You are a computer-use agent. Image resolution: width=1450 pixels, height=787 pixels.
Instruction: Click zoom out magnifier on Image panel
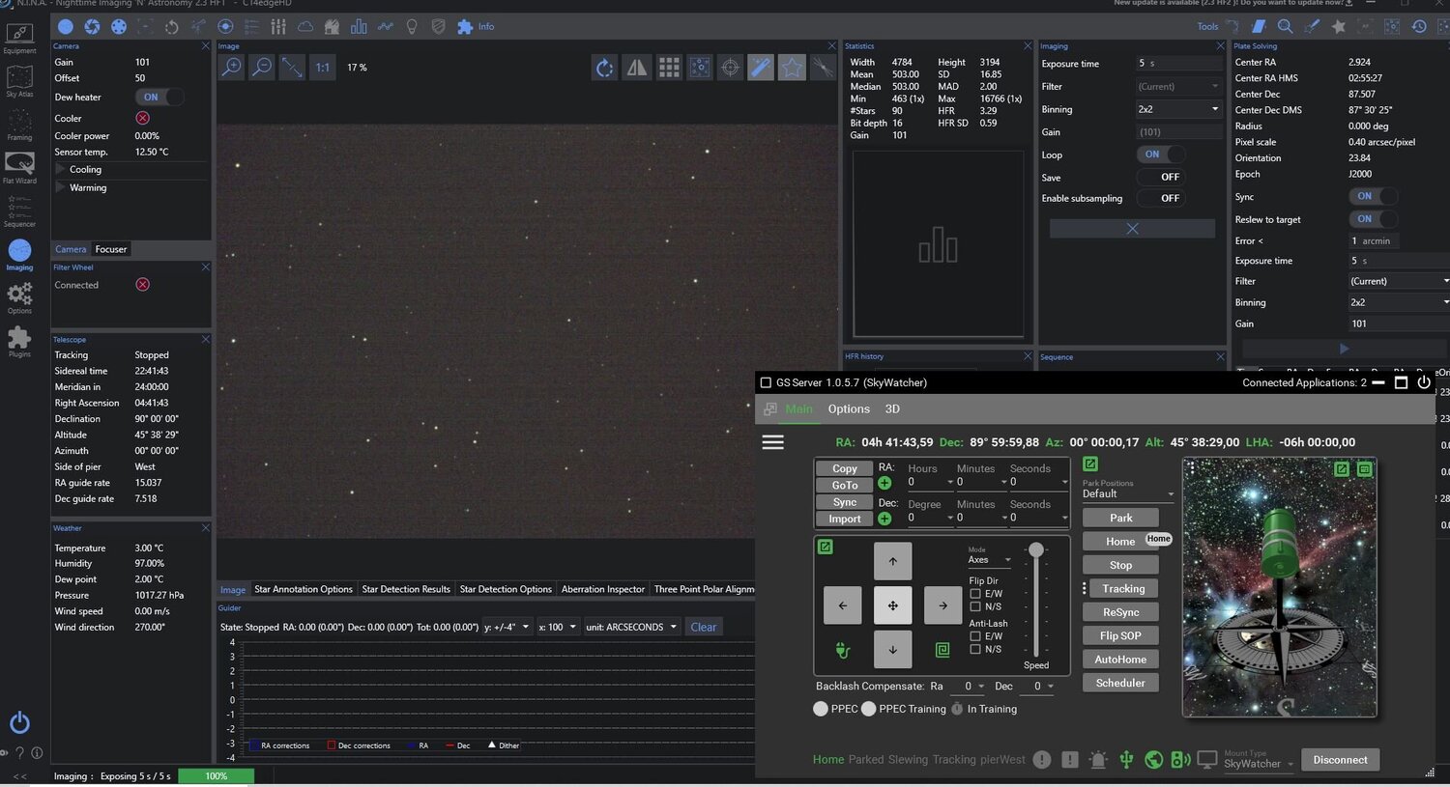tap(261, 68)
